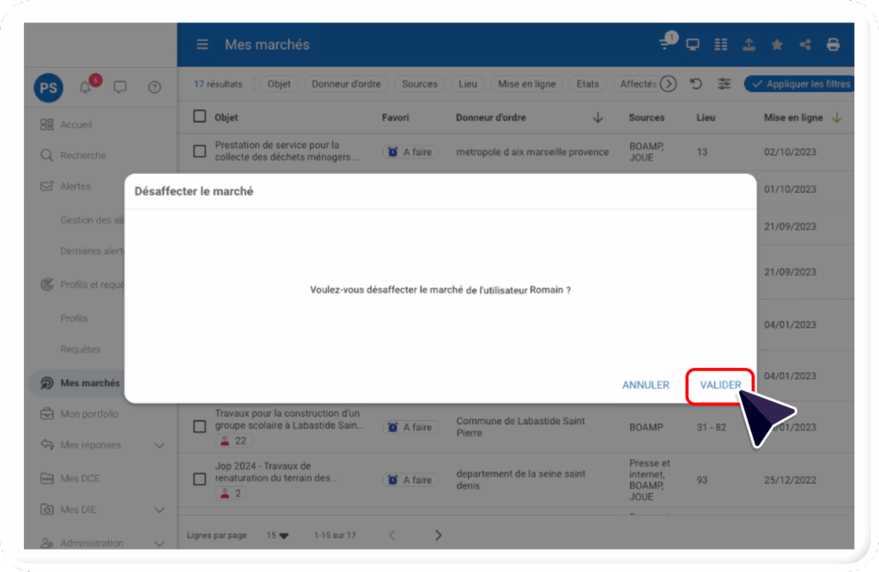Click the reset filters undo icon
The image size is (879, 572).
696,84
